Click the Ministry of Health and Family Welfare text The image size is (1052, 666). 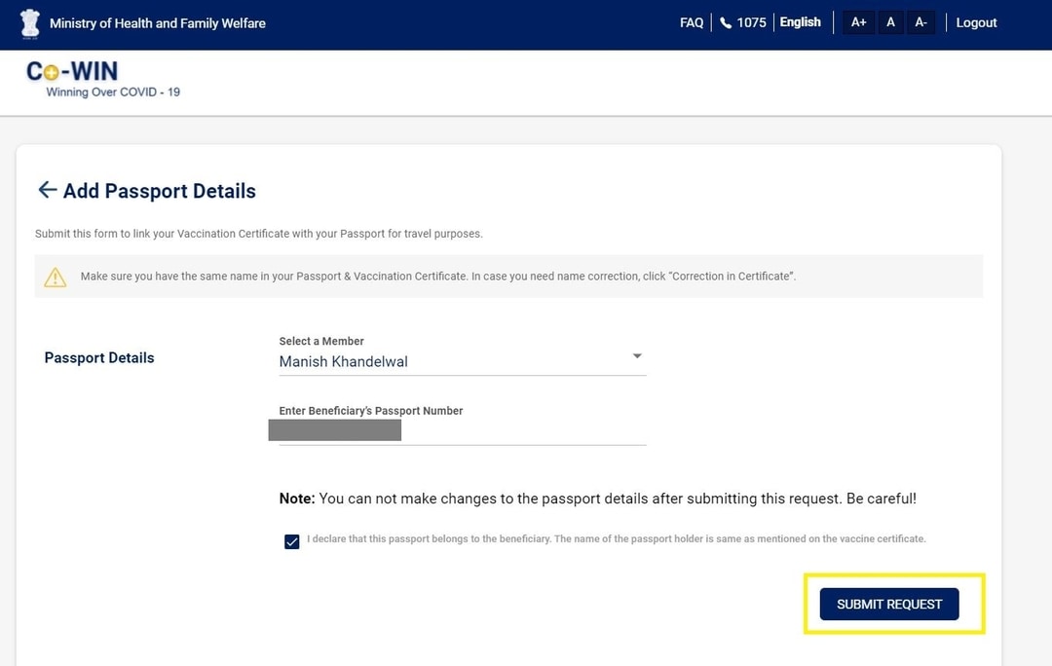click(x=158, y=23)
